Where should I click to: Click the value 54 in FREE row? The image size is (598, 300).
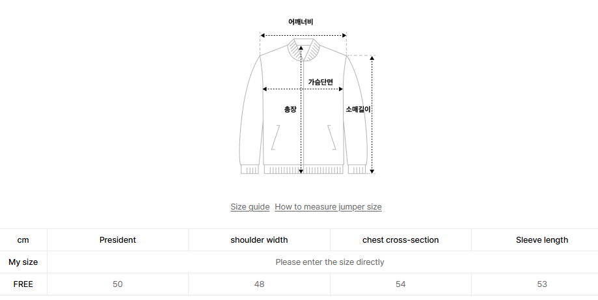point(400,284)
